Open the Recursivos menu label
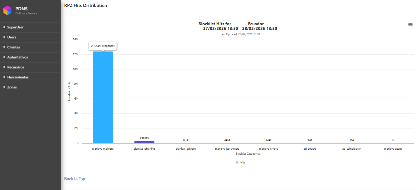 click(x=16, y=67)
